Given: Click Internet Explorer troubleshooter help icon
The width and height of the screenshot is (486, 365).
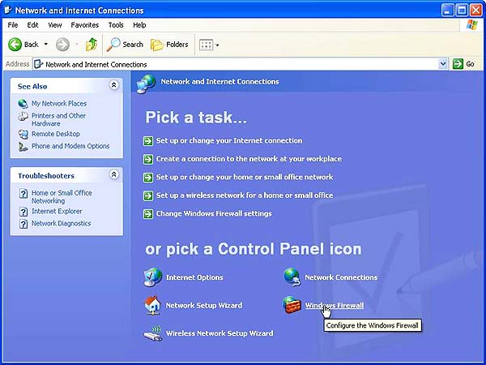Looking at the screenshot, I should (23, 212).
